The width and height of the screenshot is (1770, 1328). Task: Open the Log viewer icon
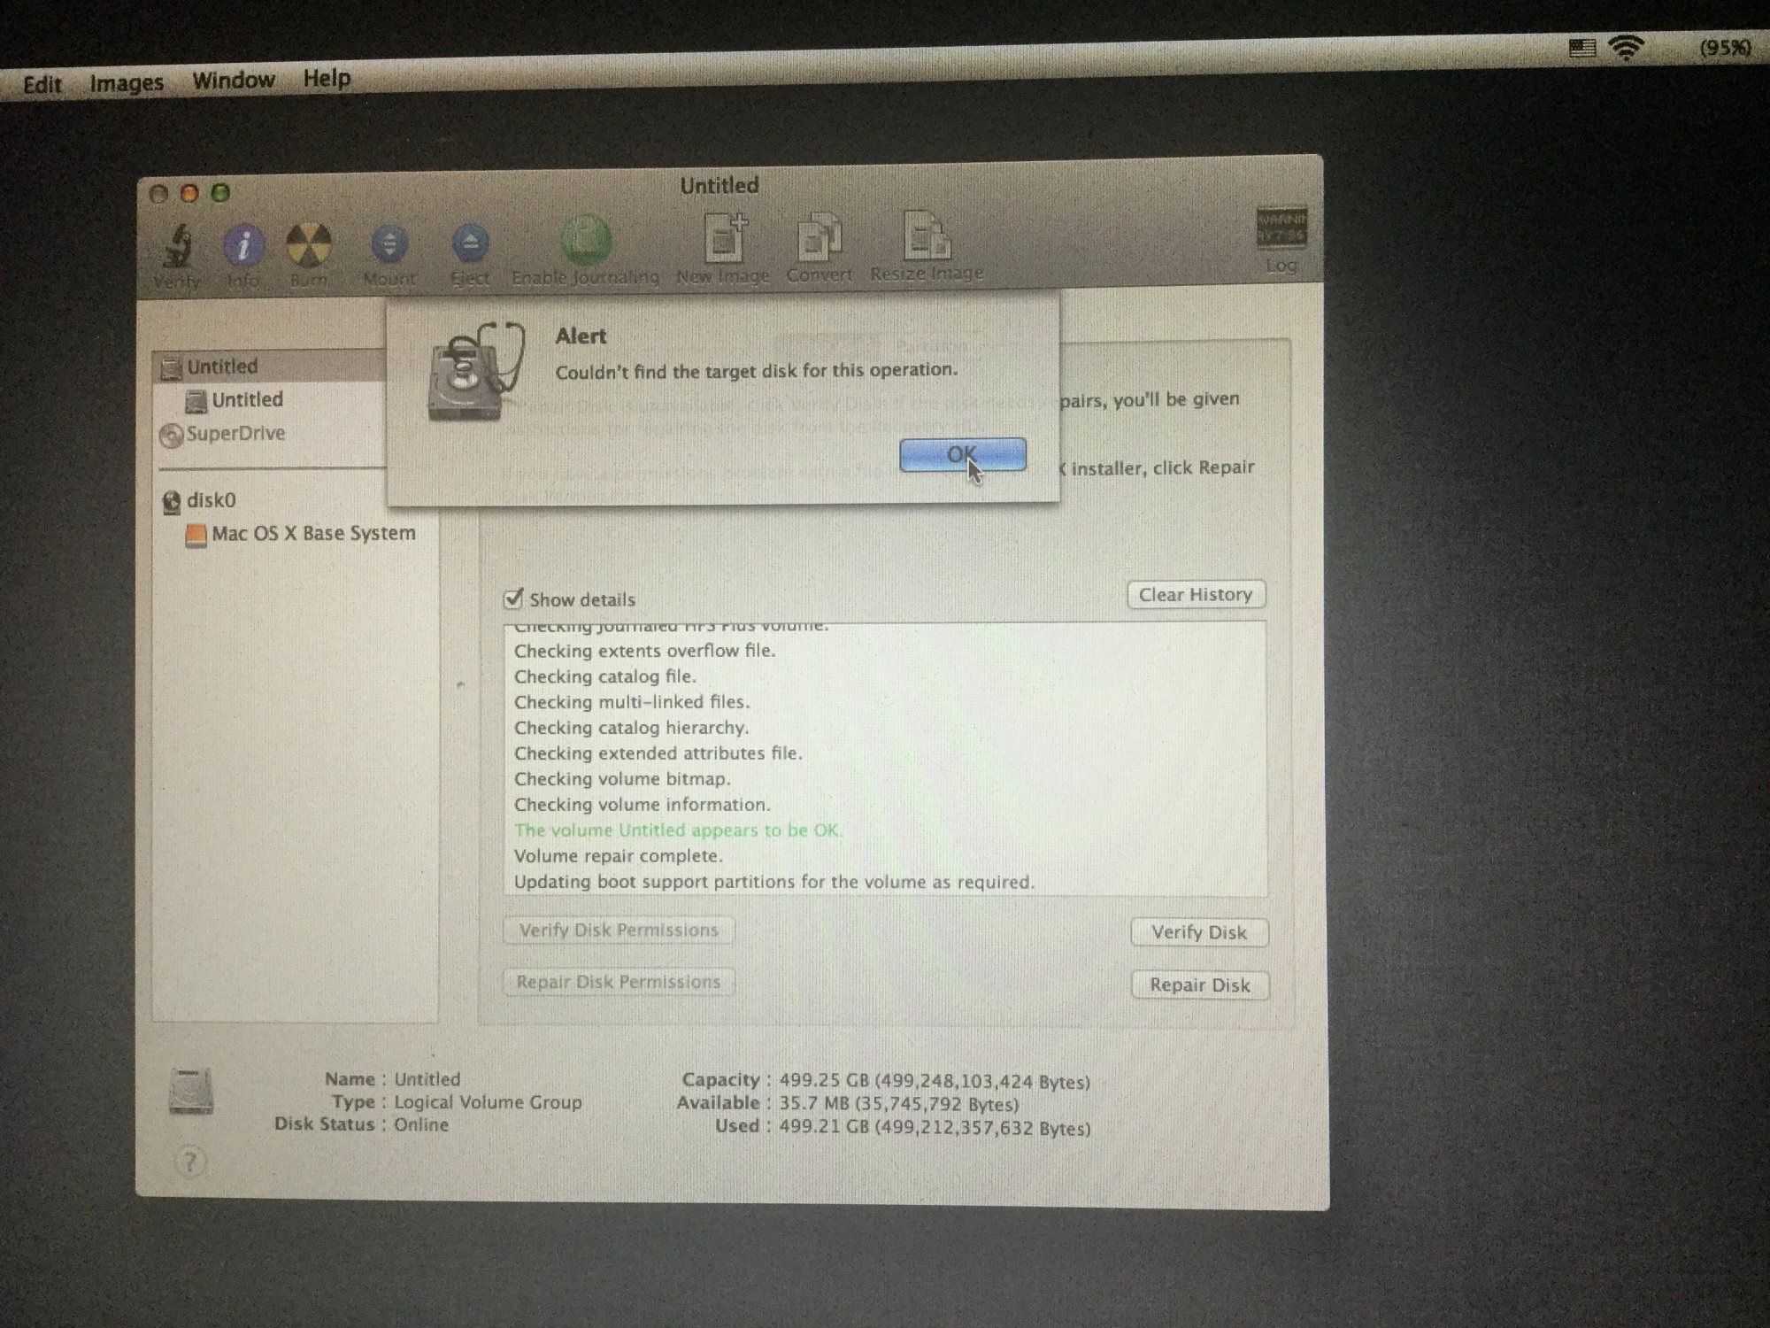(x=1281, y=229)
